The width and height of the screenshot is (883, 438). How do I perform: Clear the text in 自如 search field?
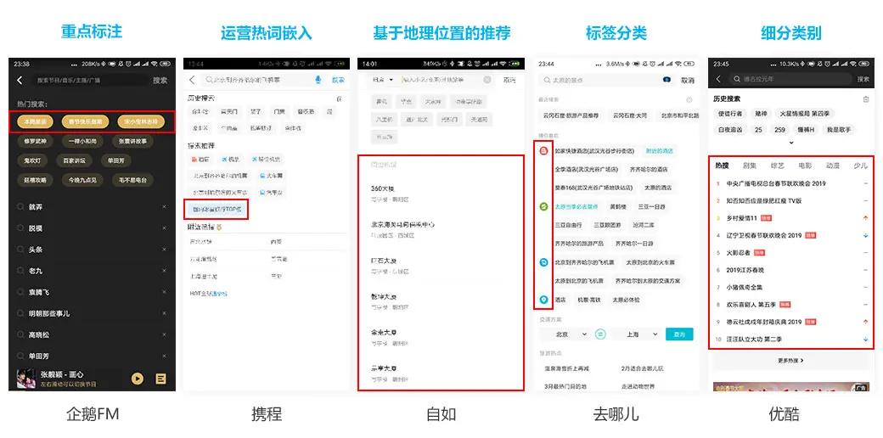487,80
